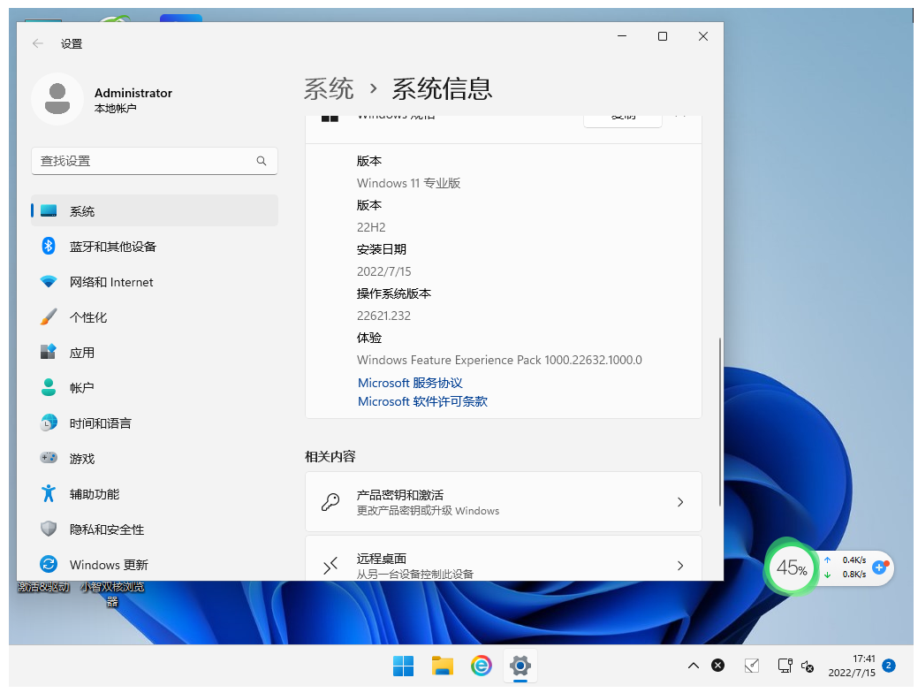
Task: Click the remote desktop icon
Action: [x=330, y=566]
